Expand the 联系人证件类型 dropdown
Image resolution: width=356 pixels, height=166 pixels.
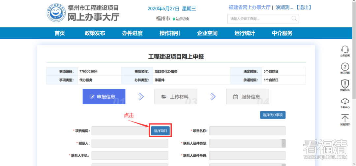(283, 143)
